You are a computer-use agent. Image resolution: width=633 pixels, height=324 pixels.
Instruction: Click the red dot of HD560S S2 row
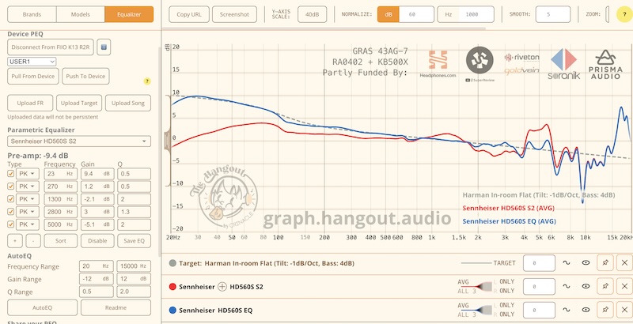coord(172,287)
